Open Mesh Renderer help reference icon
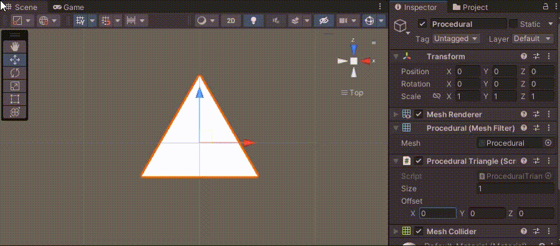 (524, 114)
